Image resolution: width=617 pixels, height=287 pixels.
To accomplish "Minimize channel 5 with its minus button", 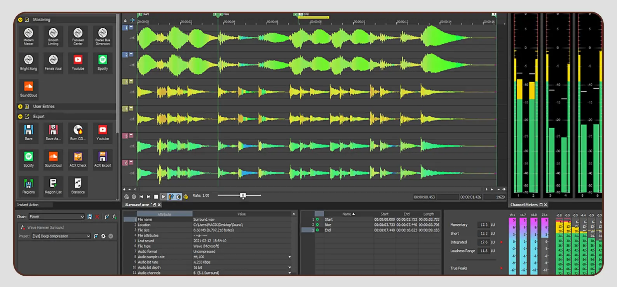I will [131, 136].
